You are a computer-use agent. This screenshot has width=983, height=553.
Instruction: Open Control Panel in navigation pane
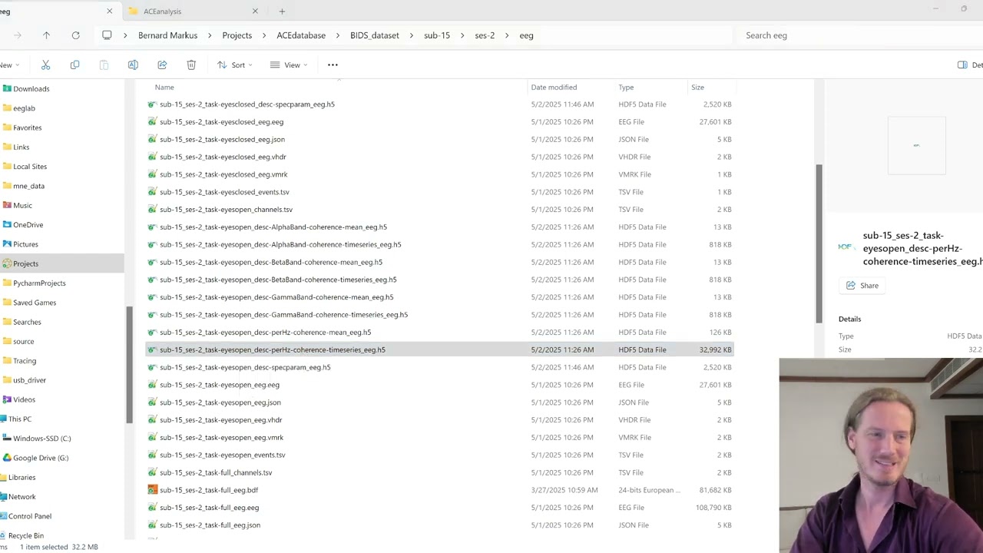pyautogui.click(x=29, y=516)
